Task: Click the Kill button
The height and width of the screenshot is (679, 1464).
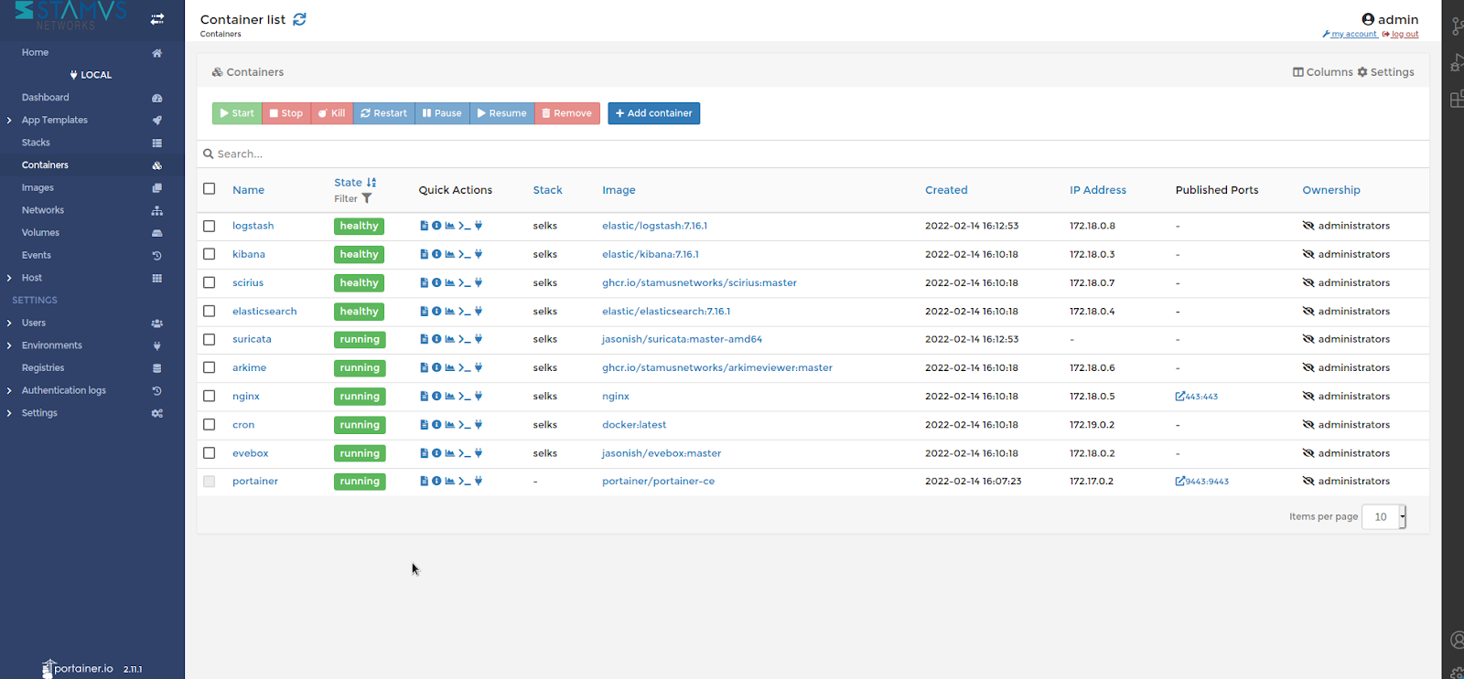Action: pos(332,113)
